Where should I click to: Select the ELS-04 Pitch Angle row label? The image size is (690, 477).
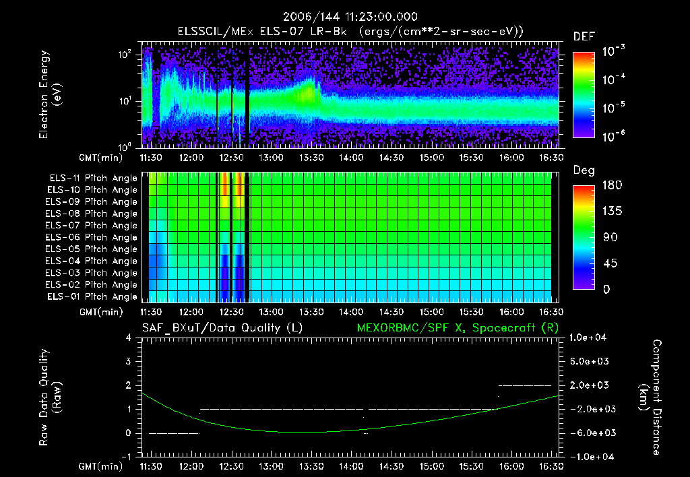click(92, 261)
